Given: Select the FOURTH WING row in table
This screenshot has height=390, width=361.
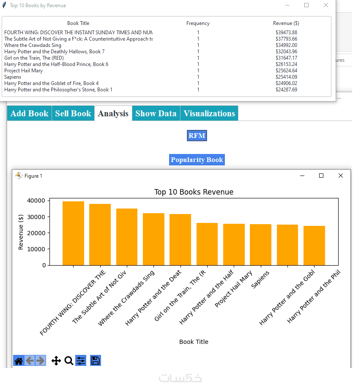Looking at the screenshot, I should point(166,32).
